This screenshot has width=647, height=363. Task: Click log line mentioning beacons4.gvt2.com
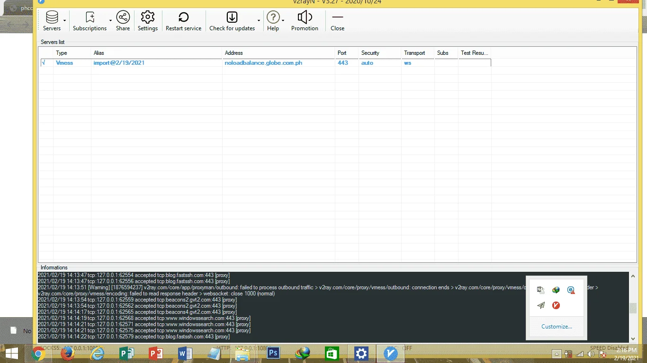[137, 312]
